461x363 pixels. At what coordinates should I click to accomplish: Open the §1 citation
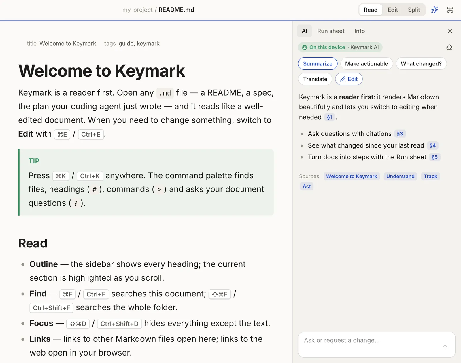(x=330, y=117)
